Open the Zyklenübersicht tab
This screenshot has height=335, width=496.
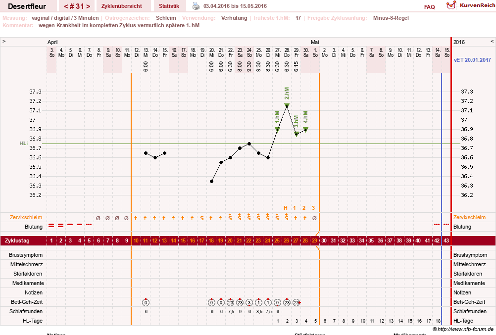121,6
